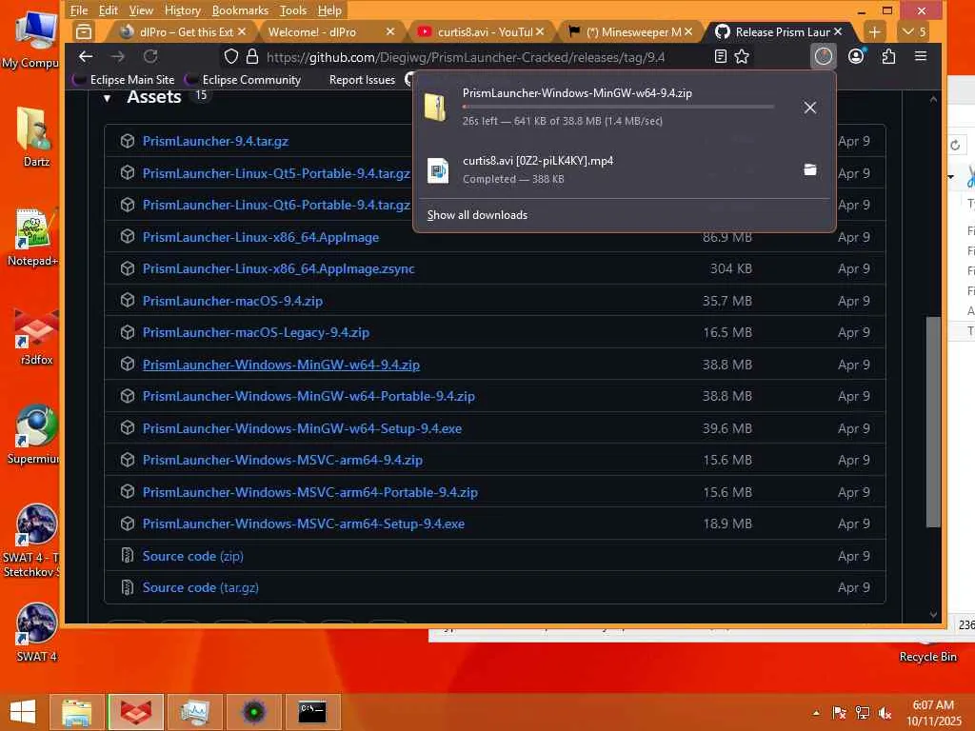
Task: Open the Tools menu
Action: (x=293, y=10)
